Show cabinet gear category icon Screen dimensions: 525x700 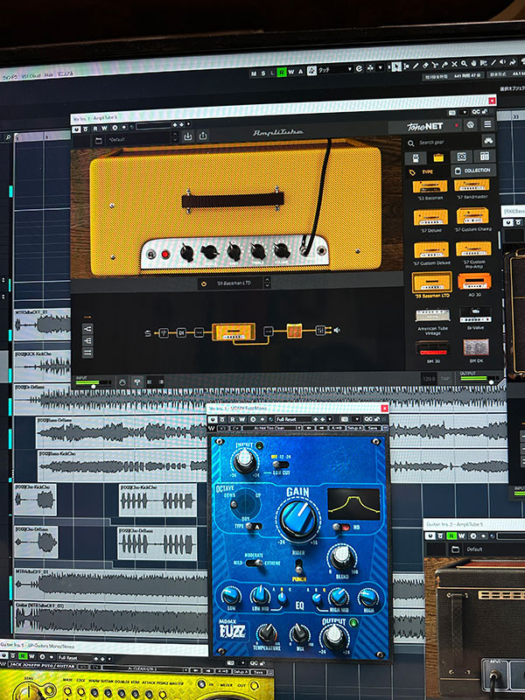pyautogui.click(x=461, y=157)
